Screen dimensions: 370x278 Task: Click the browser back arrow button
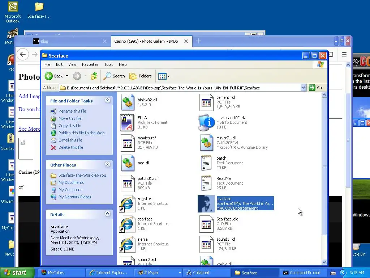pos(23,54)
